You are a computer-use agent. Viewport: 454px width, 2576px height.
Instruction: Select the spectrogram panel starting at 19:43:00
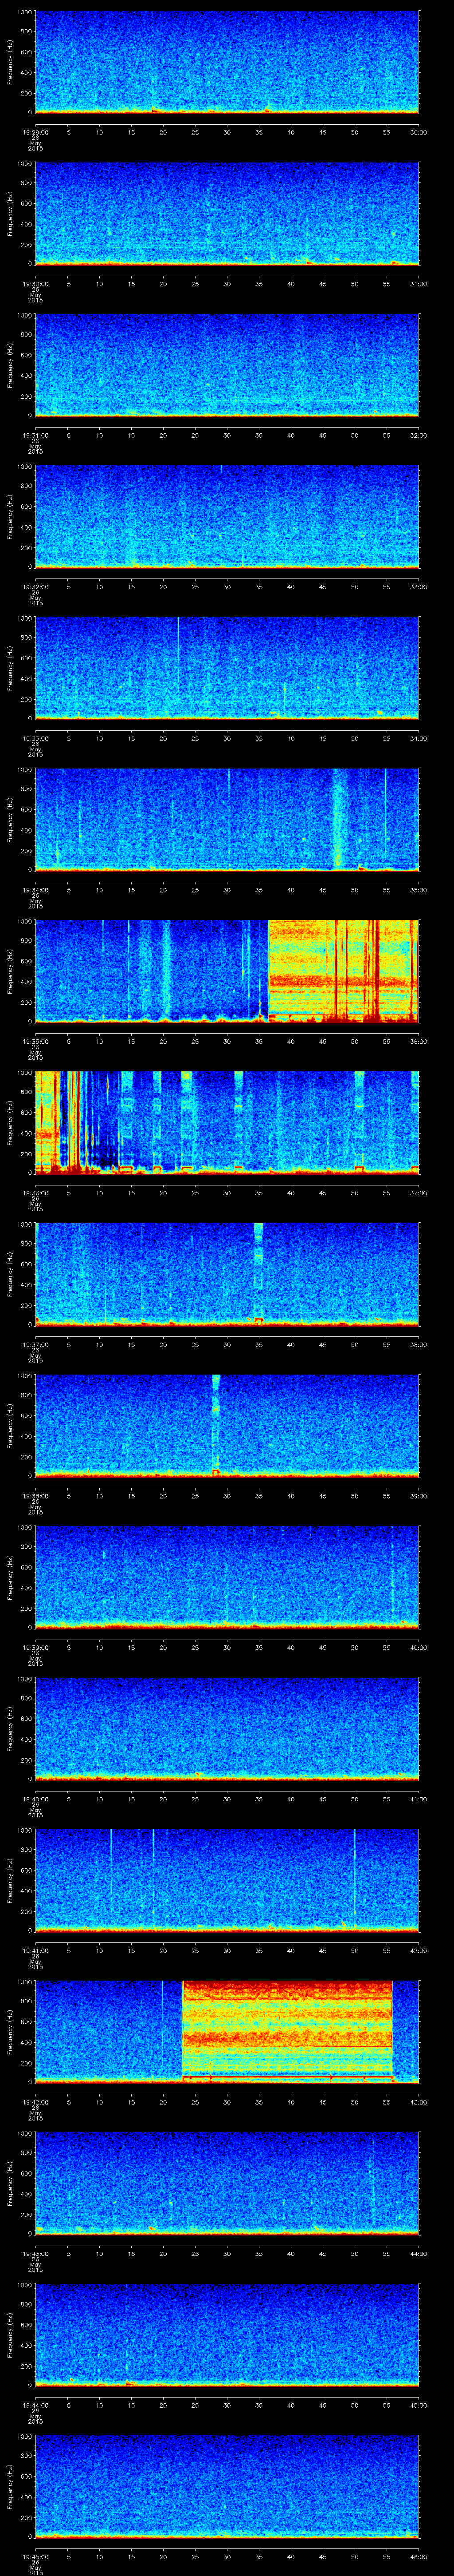point(227,2183)
